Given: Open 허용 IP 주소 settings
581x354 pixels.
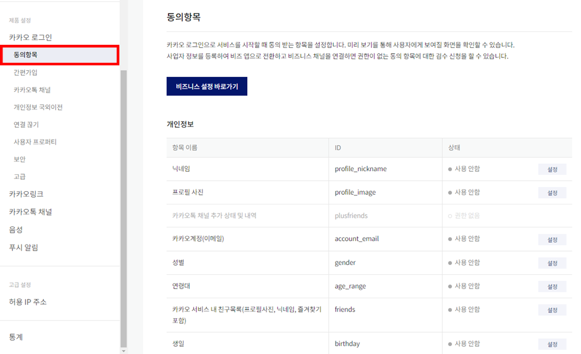Looking at the screenshot, I should tap(28, 302).
